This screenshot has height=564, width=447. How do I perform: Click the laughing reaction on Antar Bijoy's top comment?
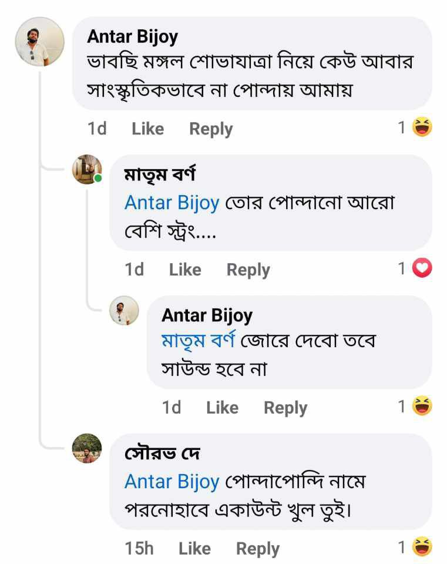[x=422, y=127]
